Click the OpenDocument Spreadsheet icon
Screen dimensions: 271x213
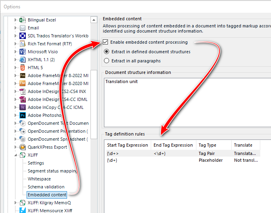23,139
